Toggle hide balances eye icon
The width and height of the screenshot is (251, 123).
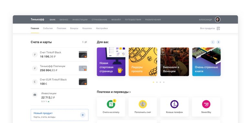point(86,42)
